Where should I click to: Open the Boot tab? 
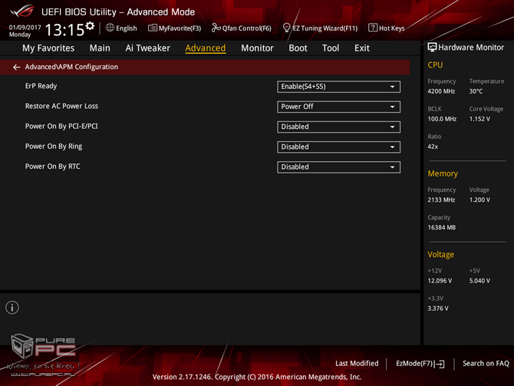(x=298, y=48)
